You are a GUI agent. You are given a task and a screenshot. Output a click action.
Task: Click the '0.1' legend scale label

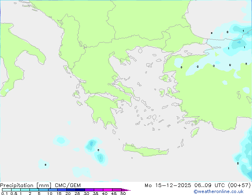point(4,193)
